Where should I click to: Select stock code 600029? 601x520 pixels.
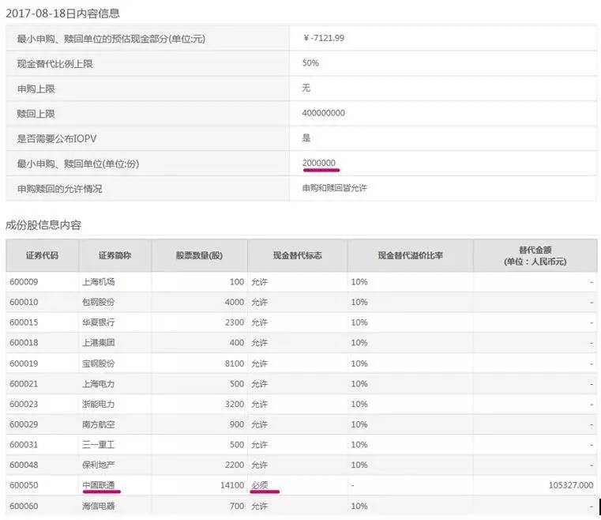[x=24, y=424]
